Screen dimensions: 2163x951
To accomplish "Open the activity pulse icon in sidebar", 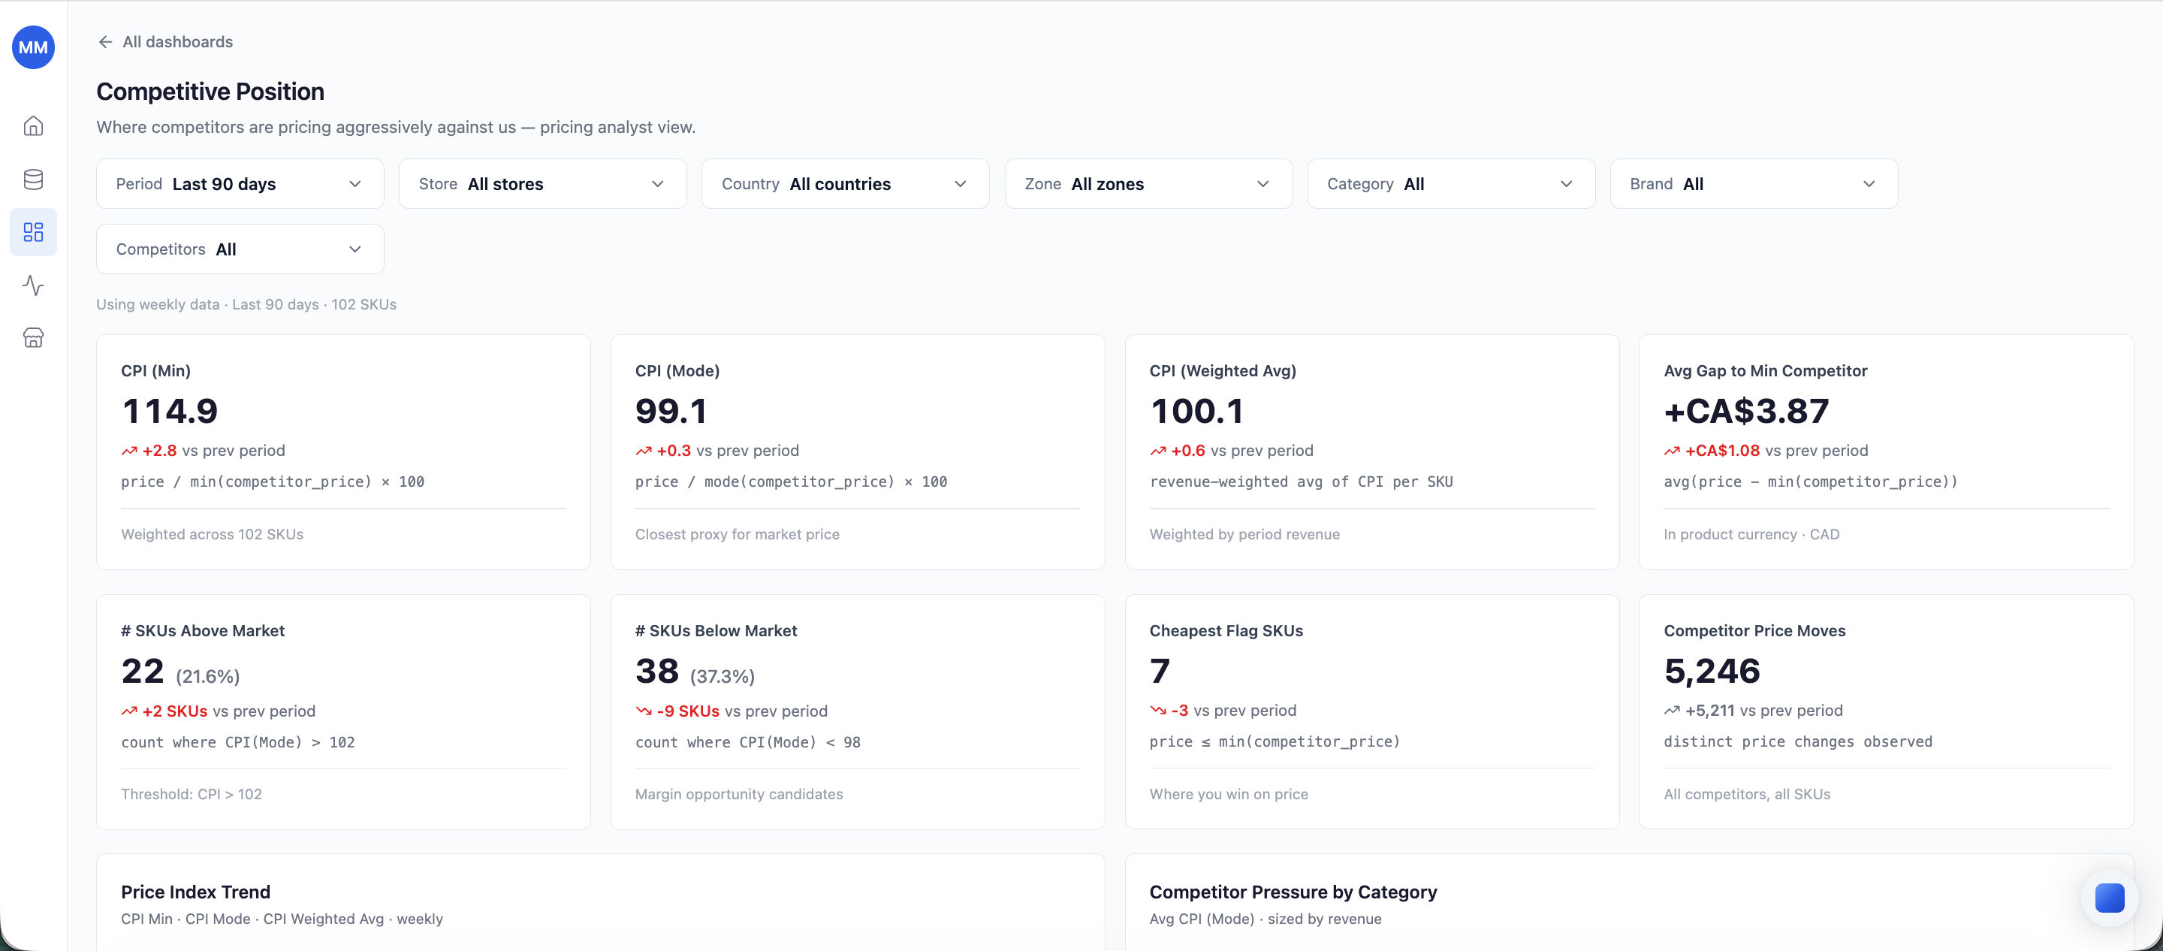I will [x=33, y=285].
